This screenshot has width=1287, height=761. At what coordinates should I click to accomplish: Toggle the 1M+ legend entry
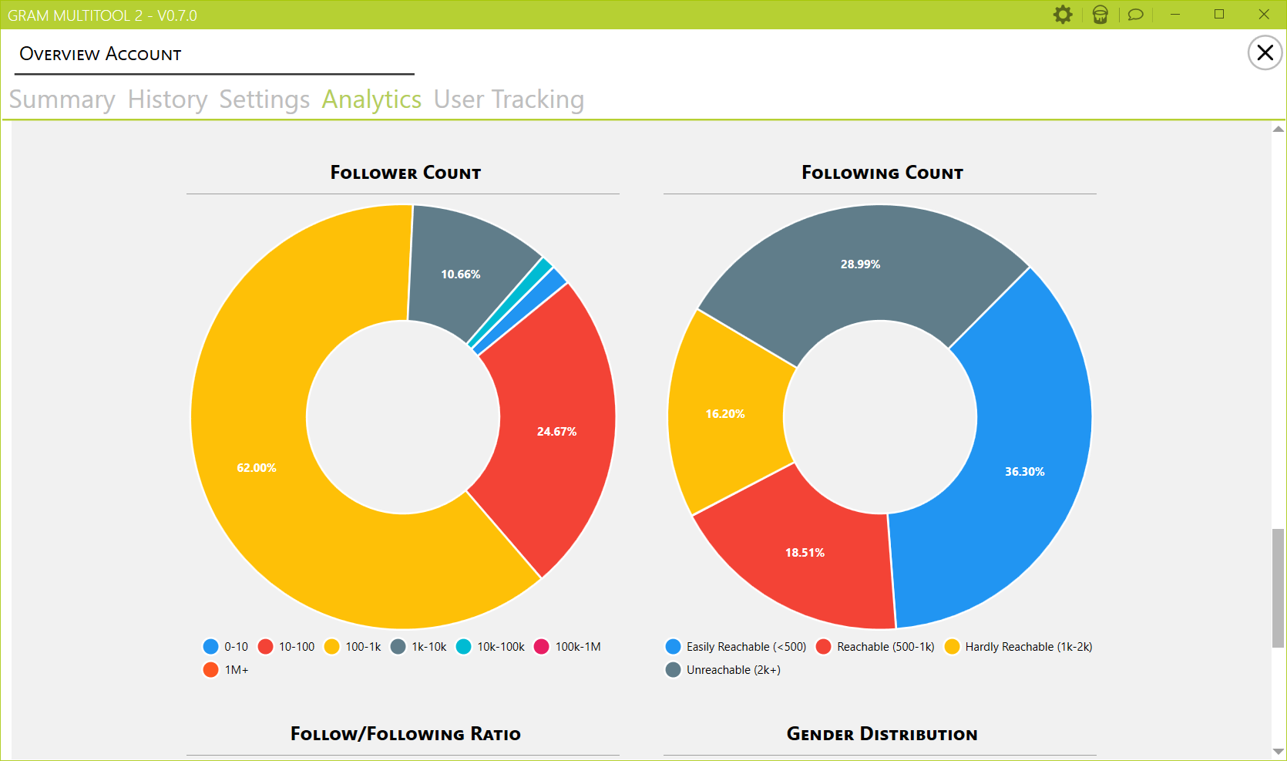pyautogui.click(x=226, y=670)
